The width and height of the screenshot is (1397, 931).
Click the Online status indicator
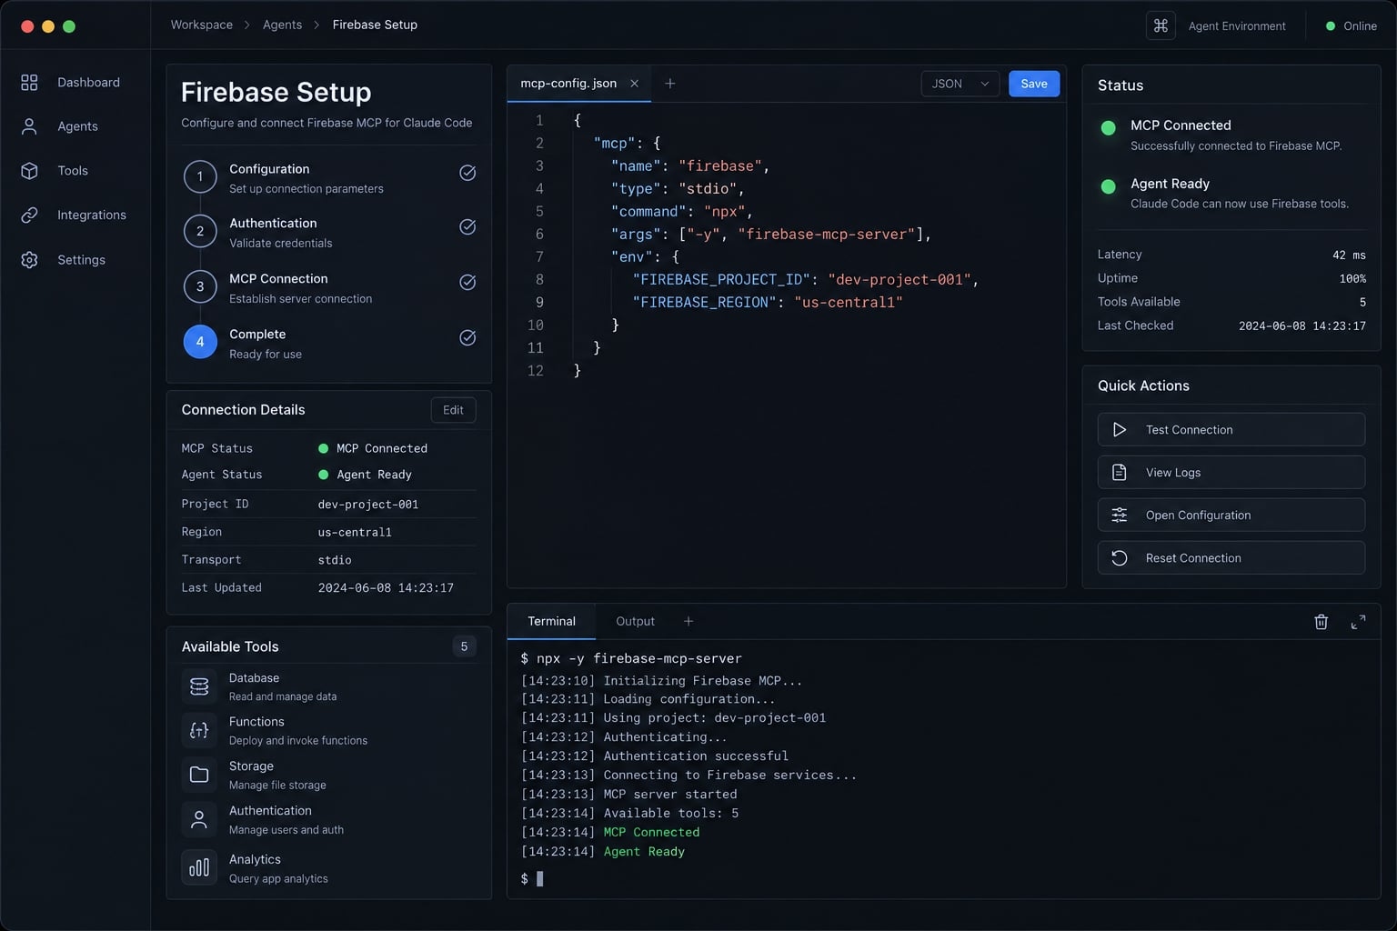(1352, 25)
